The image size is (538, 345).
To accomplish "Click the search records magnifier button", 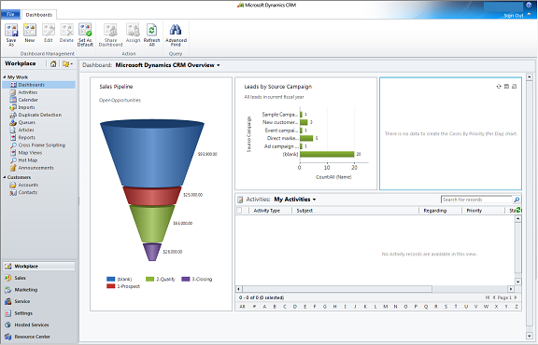I will (x=517, y=200).
